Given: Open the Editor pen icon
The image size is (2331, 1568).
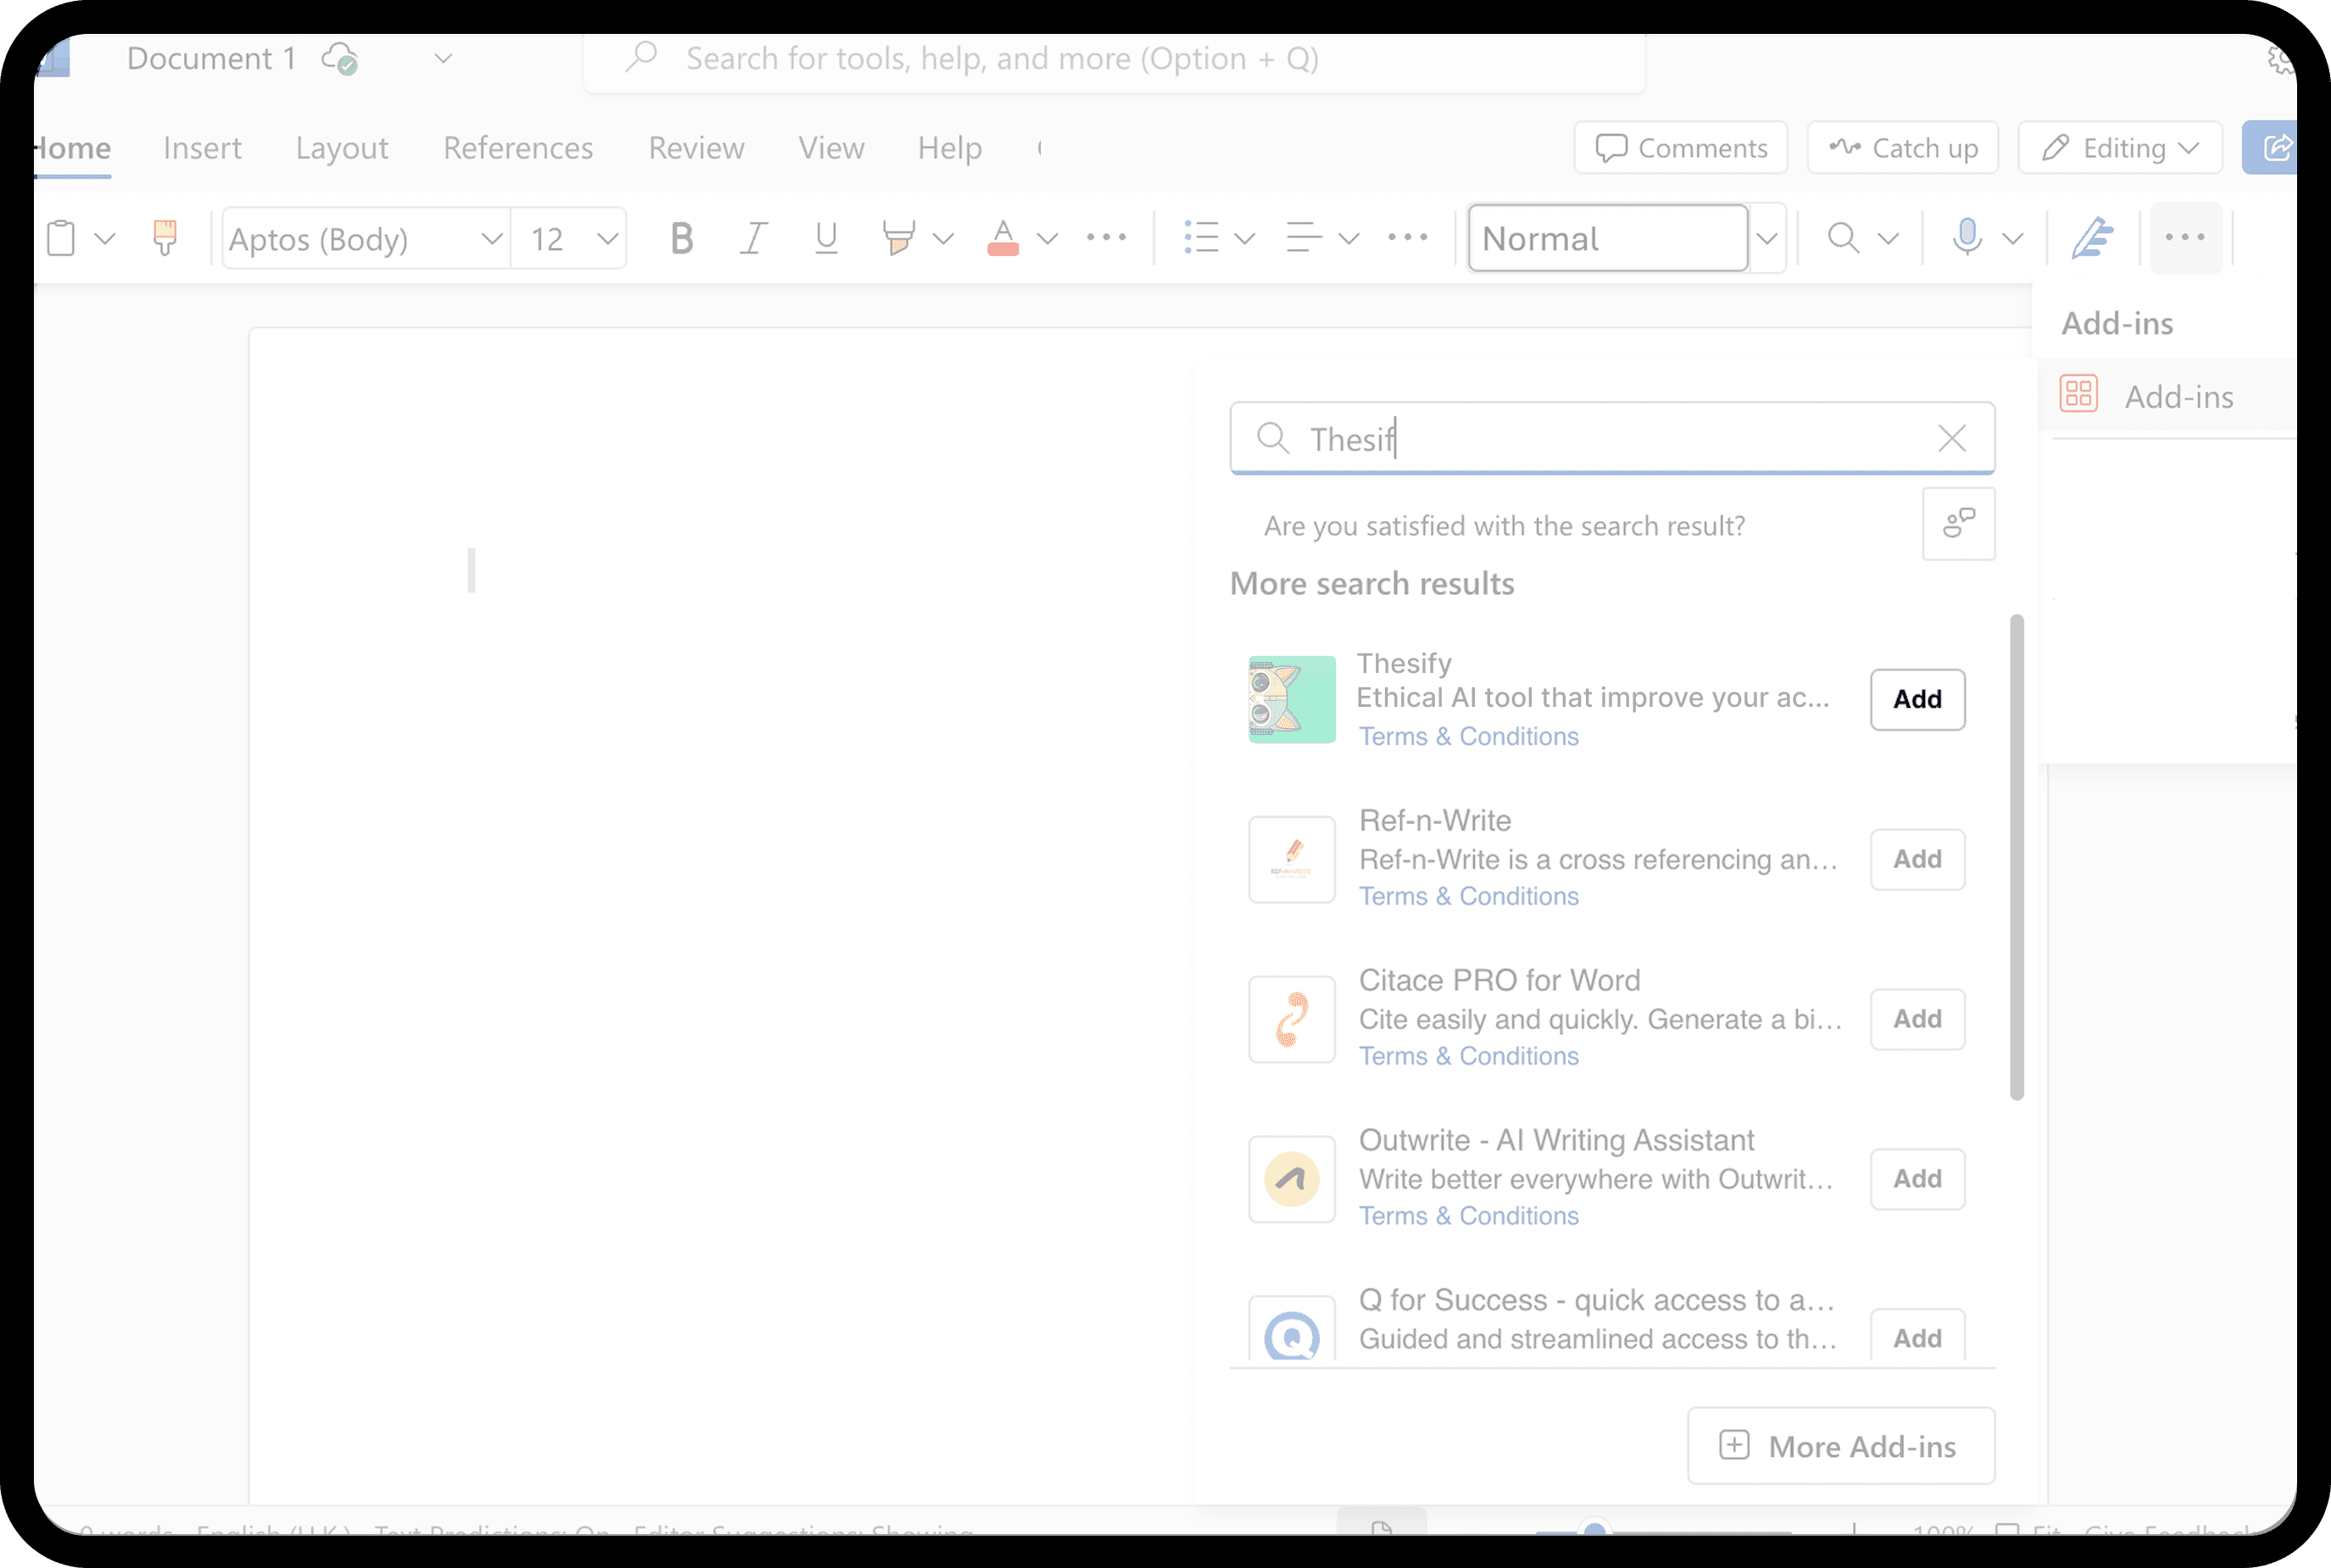Looking at the screenshot, I should click(2092, 238).
